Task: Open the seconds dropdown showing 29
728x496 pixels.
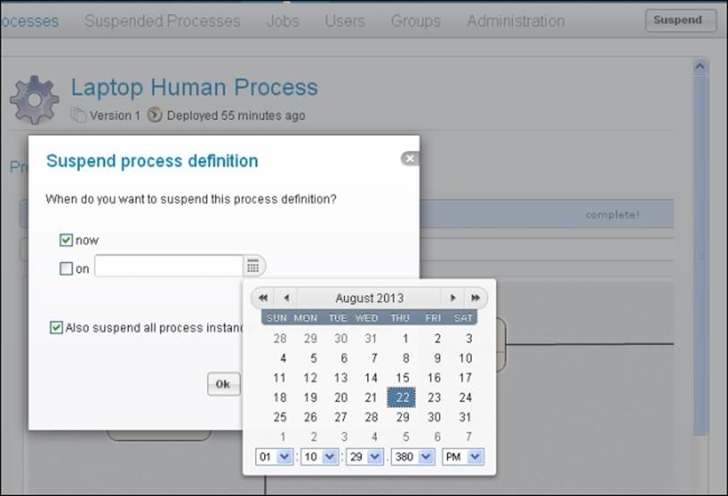Action: [365, 457]
